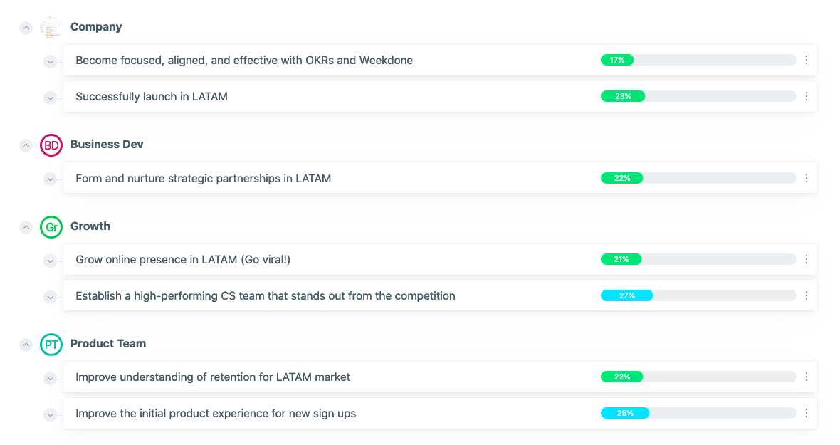Open options menu for CS team objective

807,295
